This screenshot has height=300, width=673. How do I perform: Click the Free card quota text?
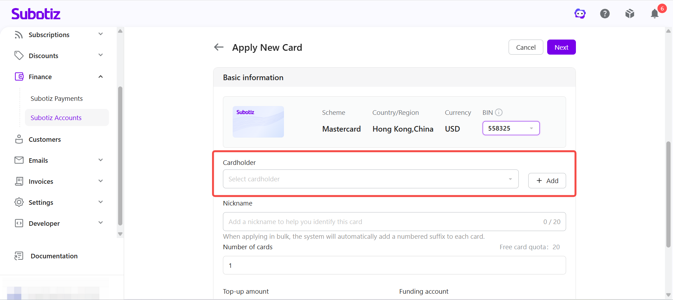click(530, 247)
